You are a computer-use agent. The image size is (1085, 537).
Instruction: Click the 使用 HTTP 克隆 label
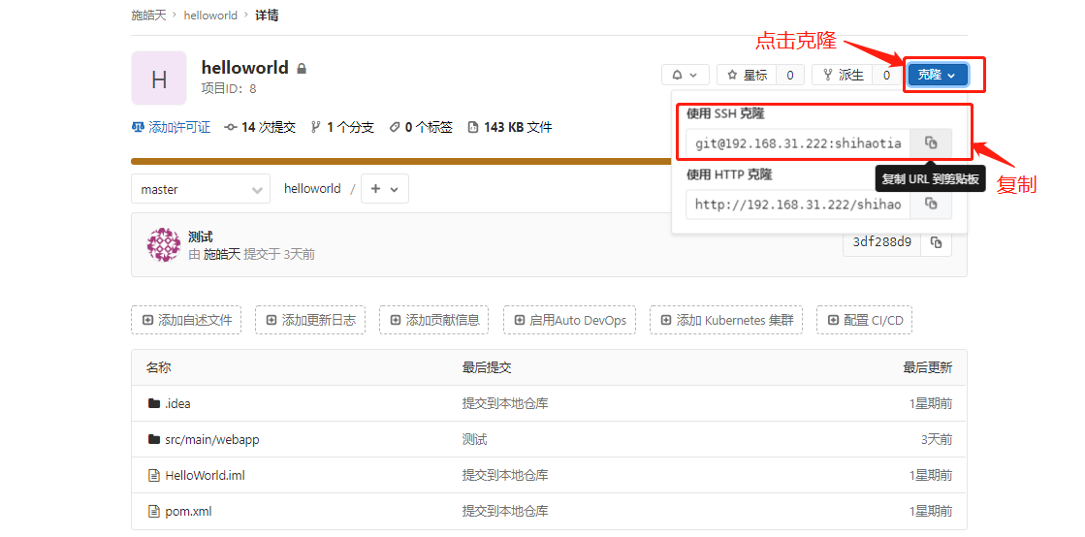728,174
